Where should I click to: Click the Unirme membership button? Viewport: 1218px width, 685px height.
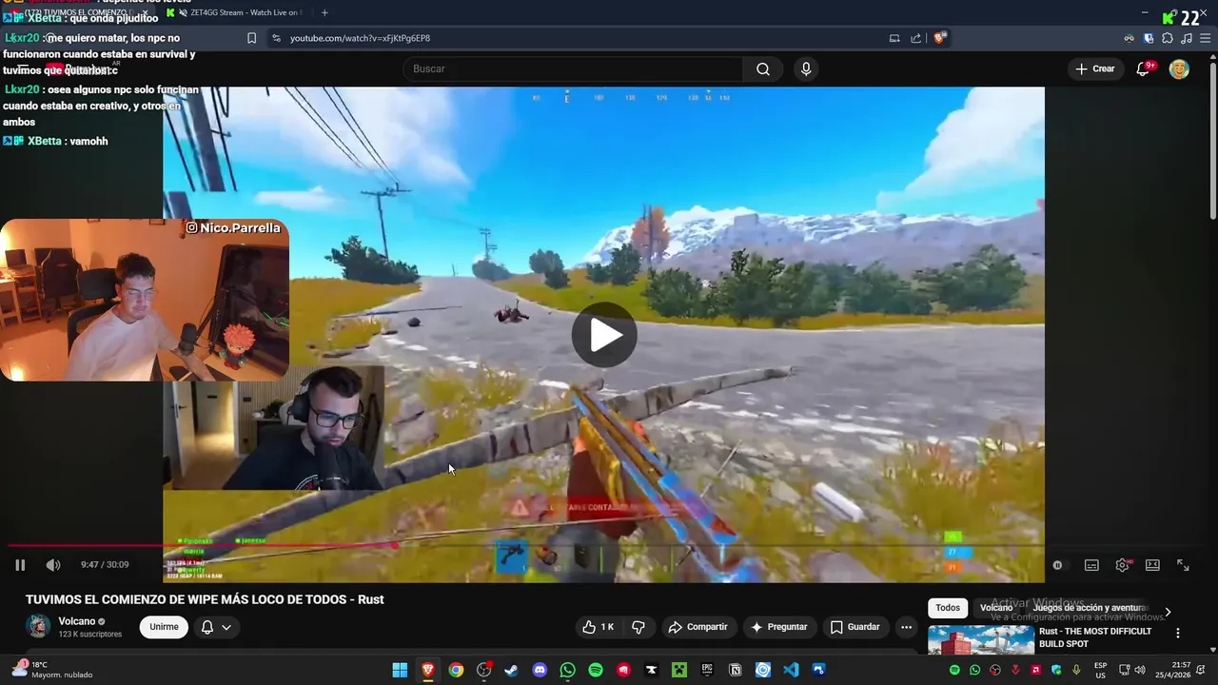tap(164, 627)
